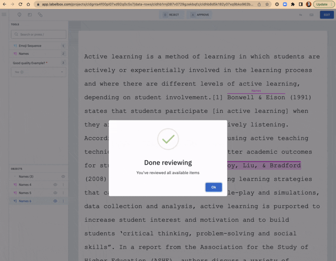
Task: Reload the page in browser
Action: click(x=20, y=4)
